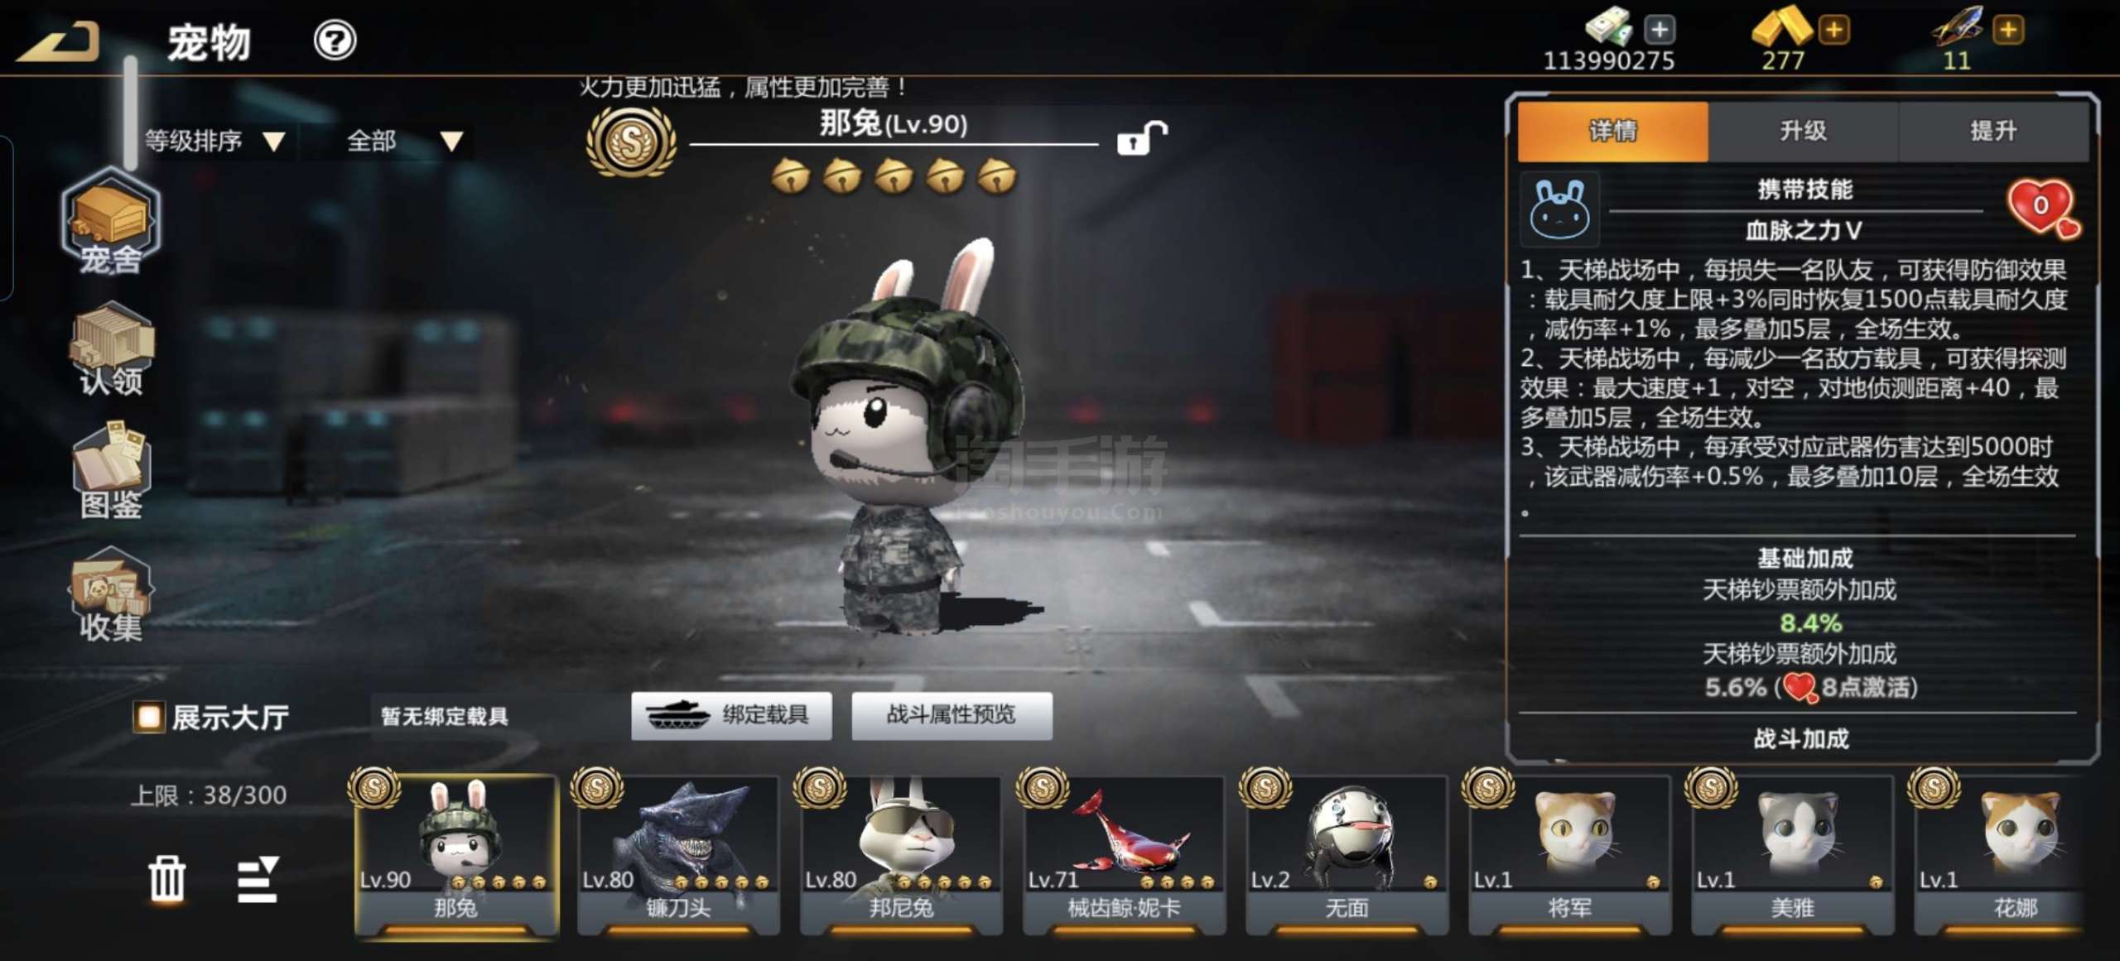Toggle the 展示大厅 checkbox
The width and height of the screenshot is (2120, 961).
(149, 717)
